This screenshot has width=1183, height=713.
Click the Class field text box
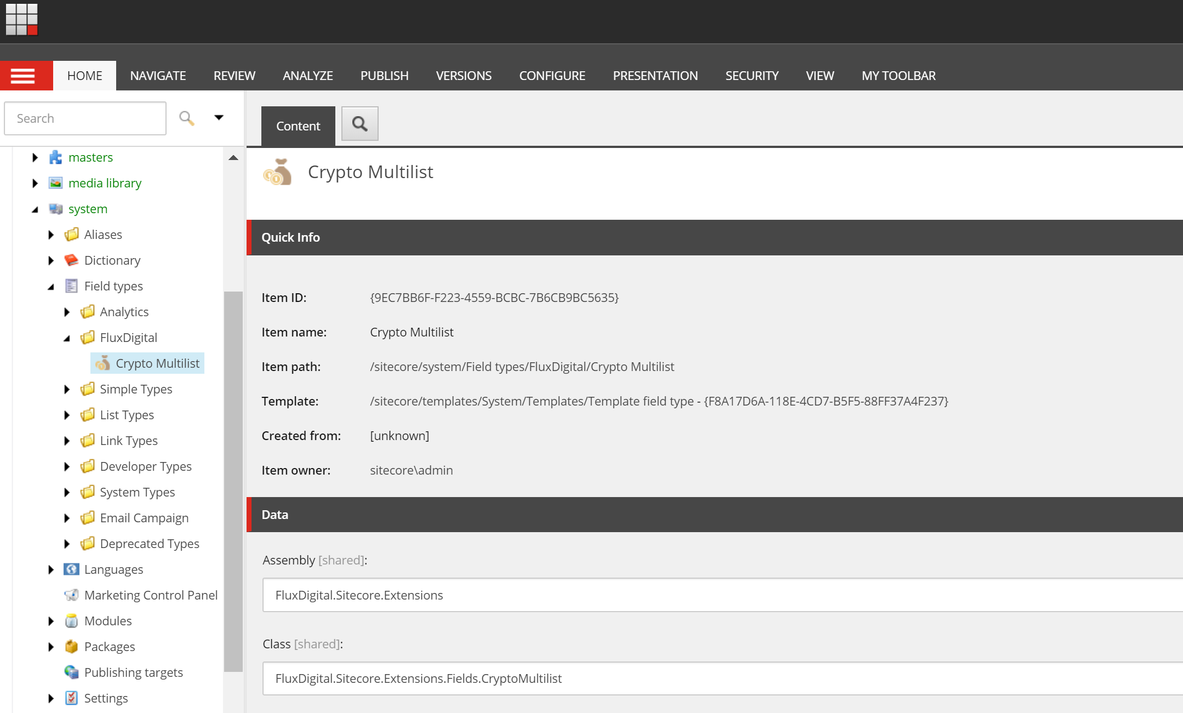(x=722, y=678)
